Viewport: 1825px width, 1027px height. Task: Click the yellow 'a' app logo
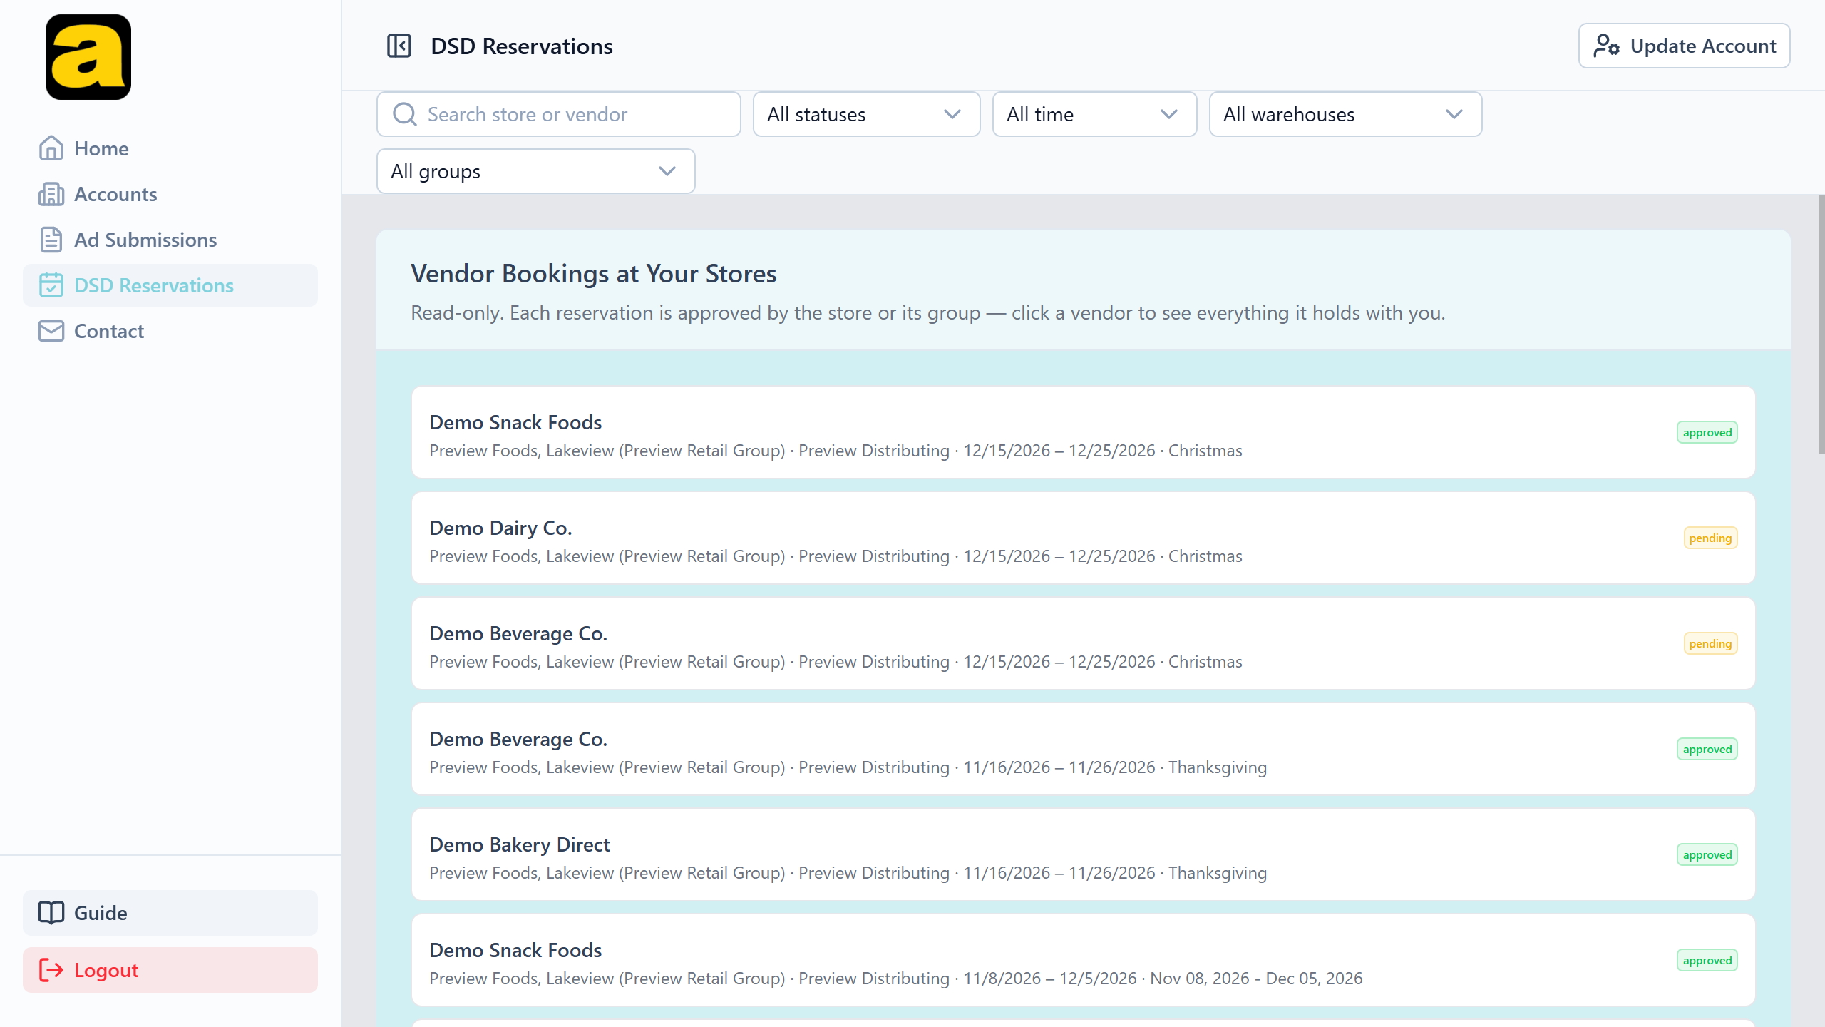coord(88,57)
